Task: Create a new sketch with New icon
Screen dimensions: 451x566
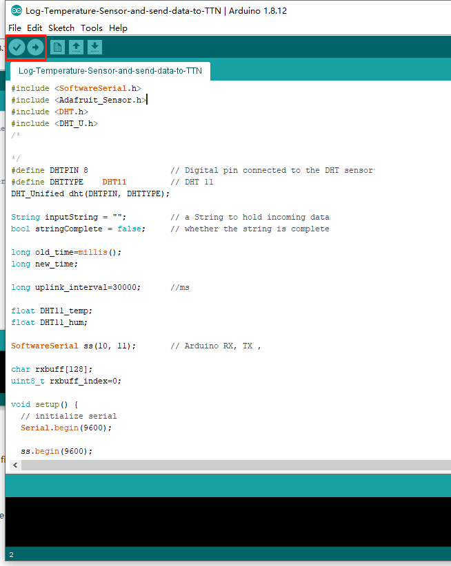Action: click(x=57, y=48)
